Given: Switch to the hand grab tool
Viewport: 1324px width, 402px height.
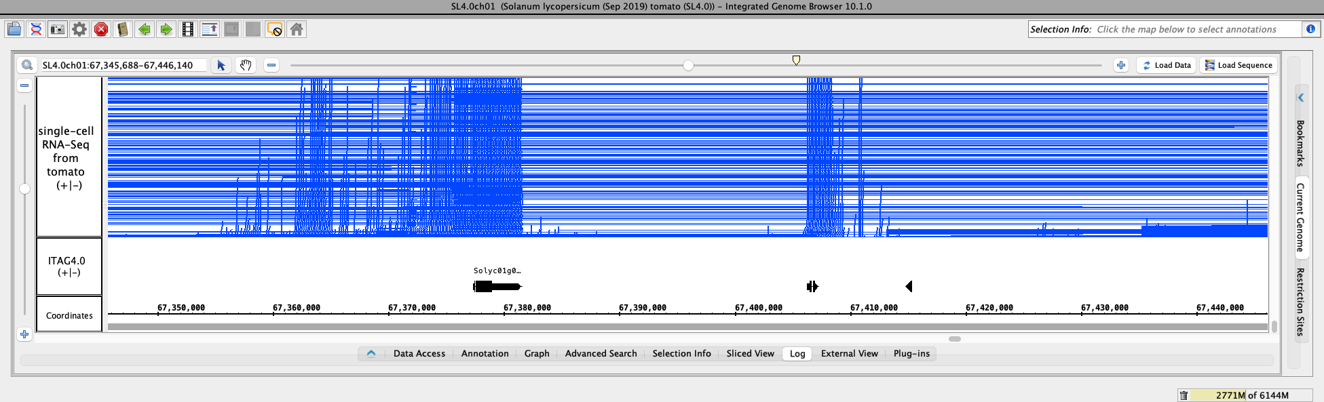Looking at the screenshot, I should [246, 65].
